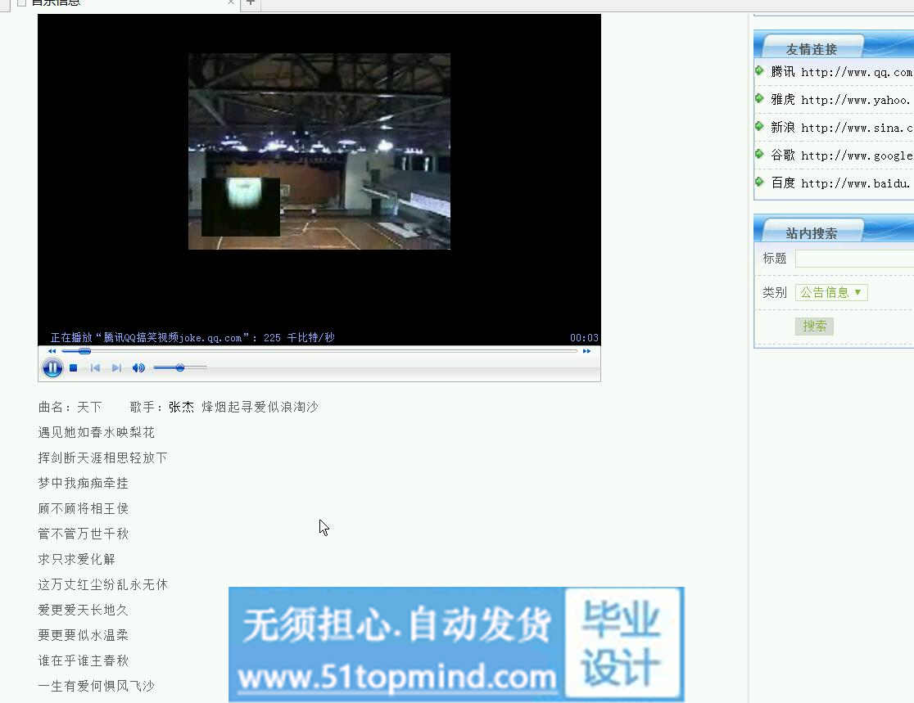Click the fast-forward arrows right of the seek bar

[586, 351]
